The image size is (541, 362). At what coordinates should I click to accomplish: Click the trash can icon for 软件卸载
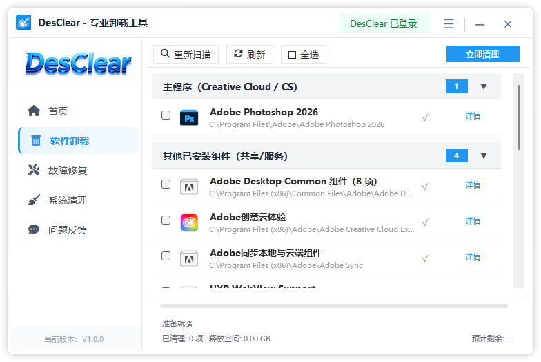tap(36, 141)
